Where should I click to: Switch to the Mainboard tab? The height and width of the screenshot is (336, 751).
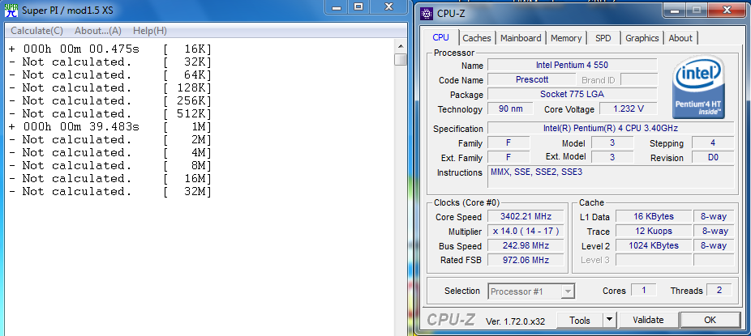521,38
